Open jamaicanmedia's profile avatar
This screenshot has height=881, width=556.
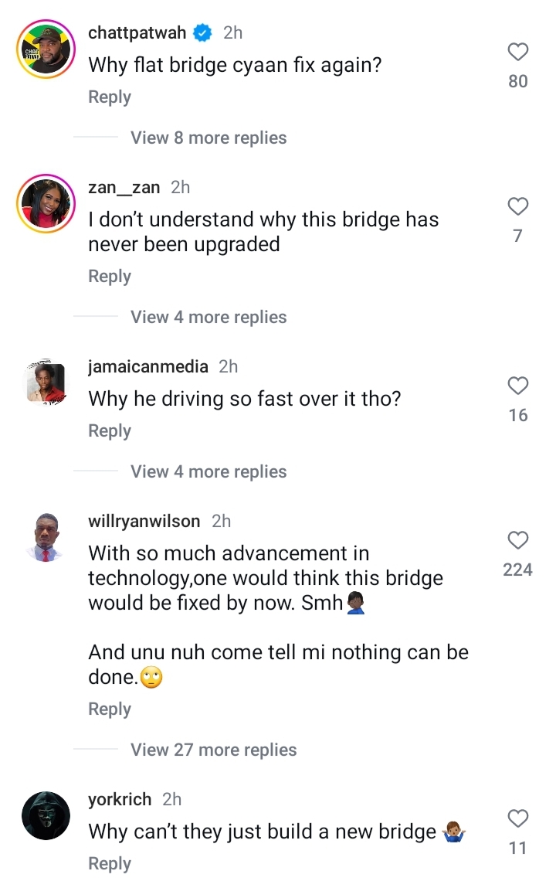45,384
